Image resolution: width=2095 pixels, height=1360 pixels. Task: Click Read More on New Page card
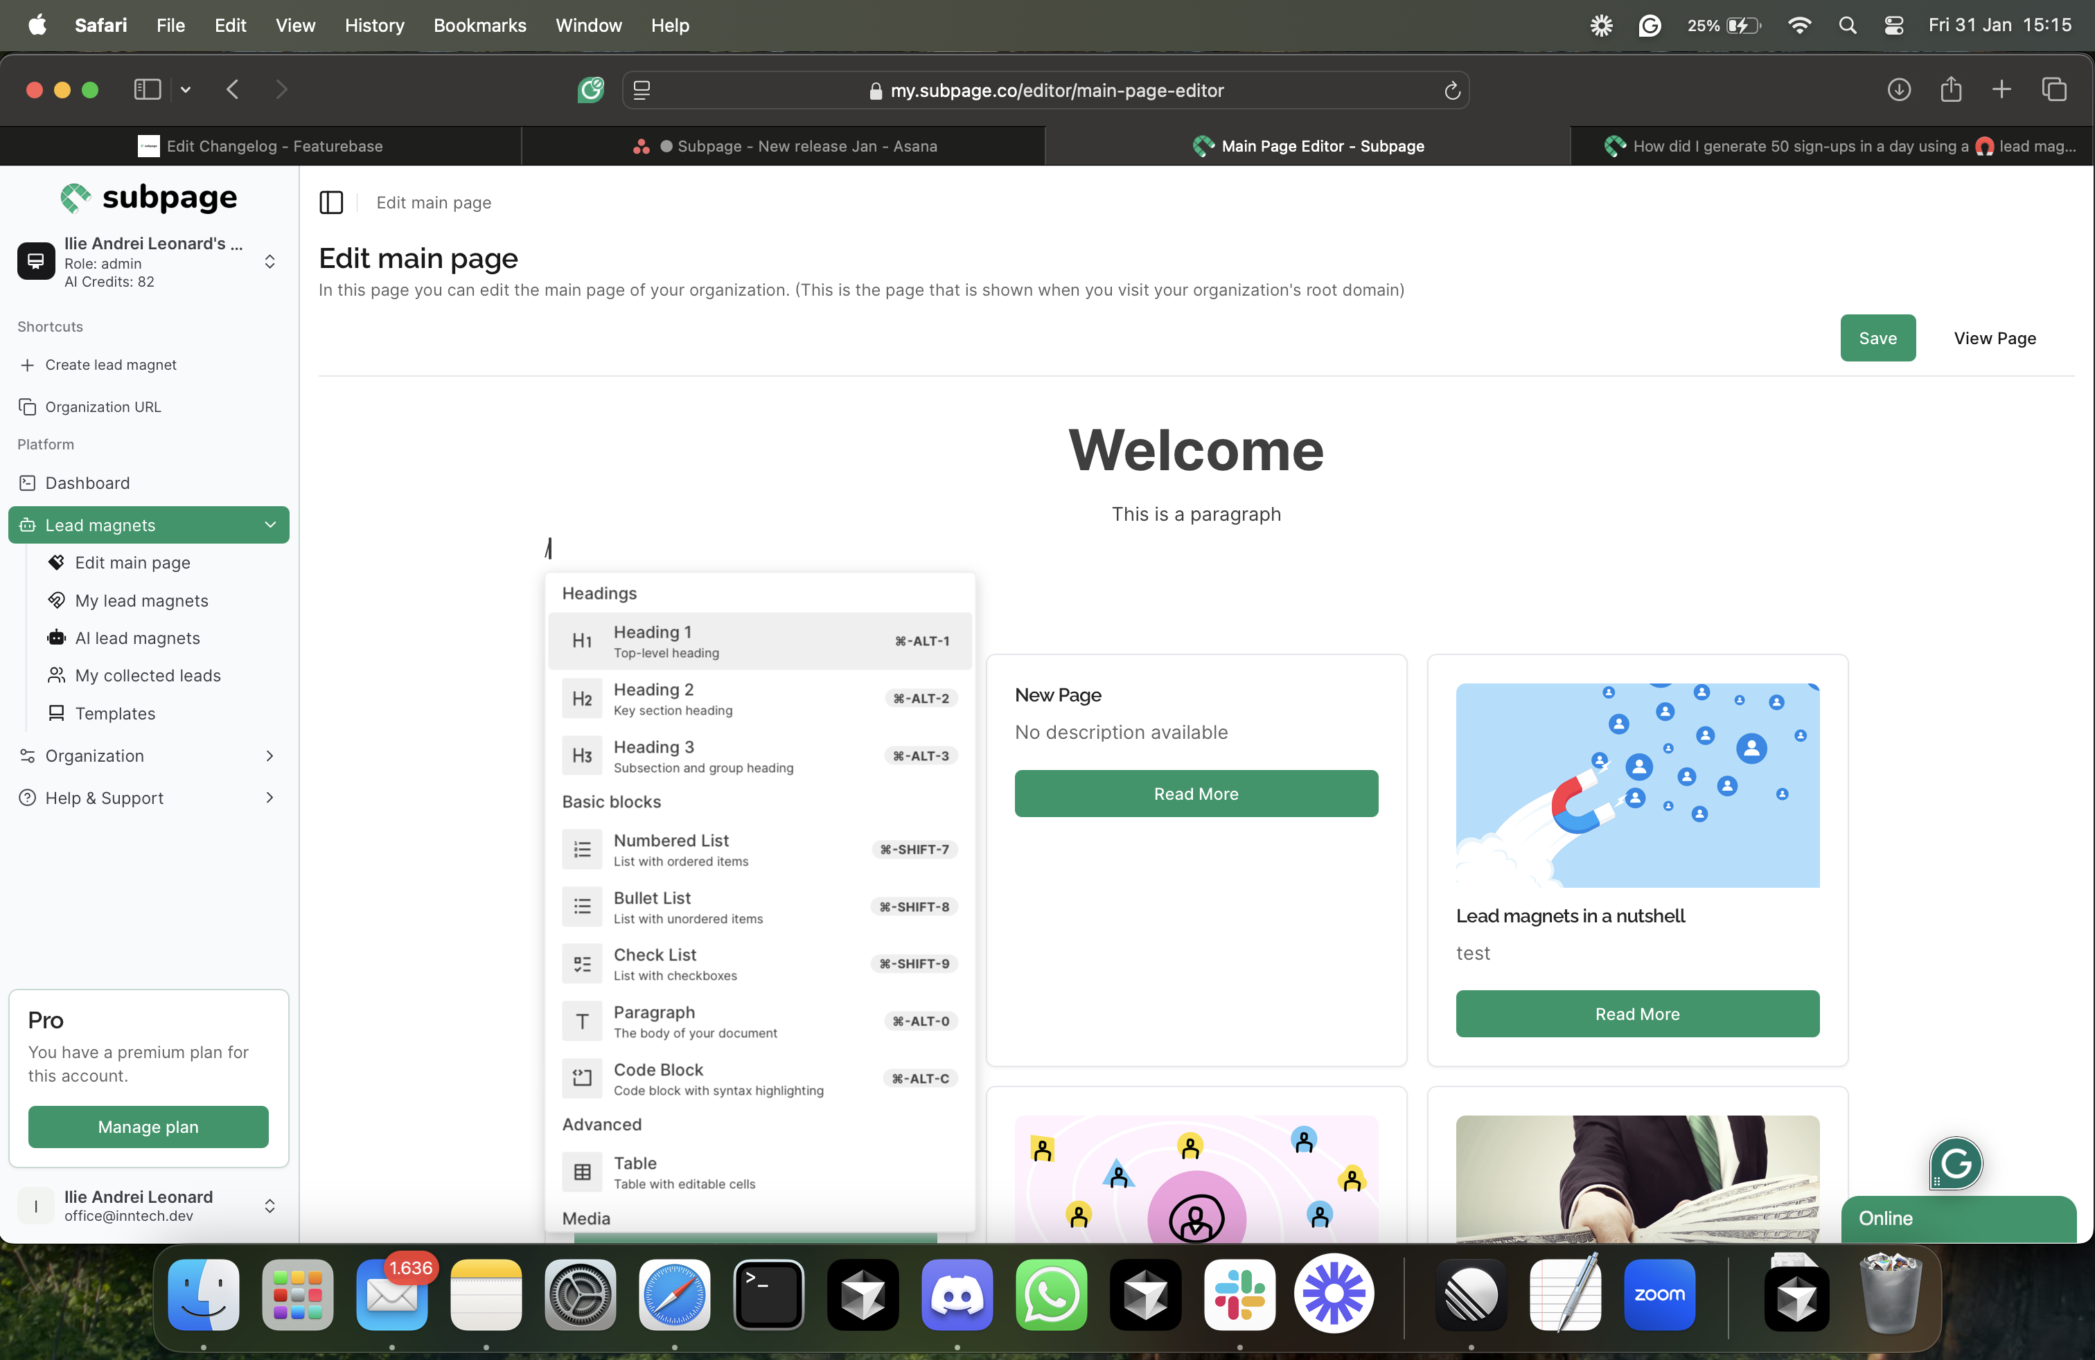point(1196,794)
